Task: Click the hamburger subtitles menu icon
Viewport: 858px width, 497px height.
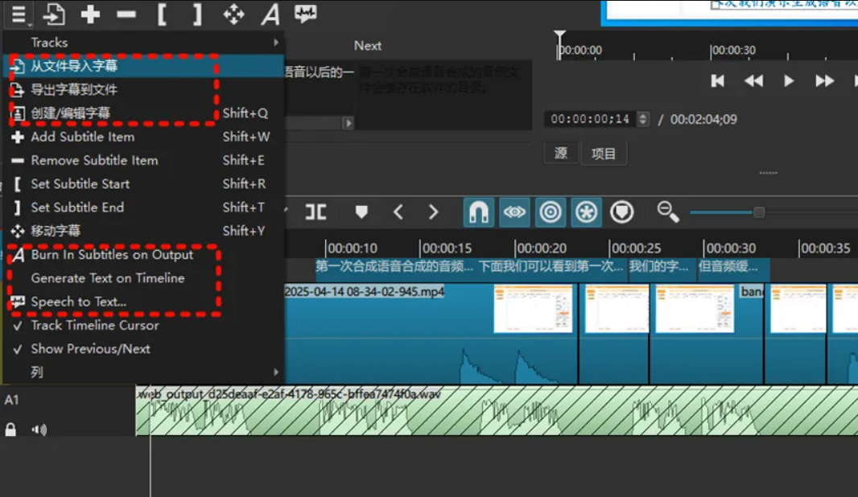Action: coord(19,14)
